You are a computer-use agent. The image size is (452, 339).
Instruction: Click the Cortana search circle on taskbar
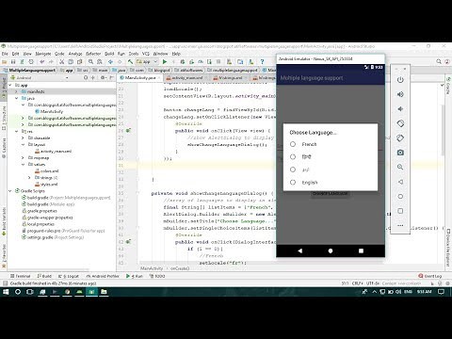tap(18, 292)
